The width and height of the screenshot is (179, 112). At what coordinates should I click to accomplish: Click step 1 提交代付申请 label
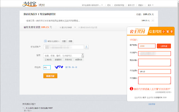[66, 27]
